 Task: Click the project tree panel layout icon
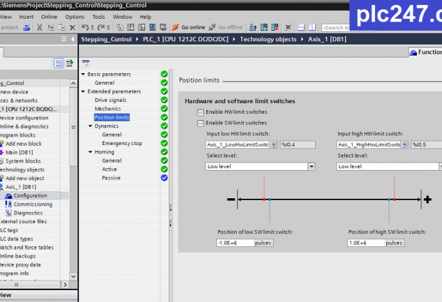pos(64,39)
